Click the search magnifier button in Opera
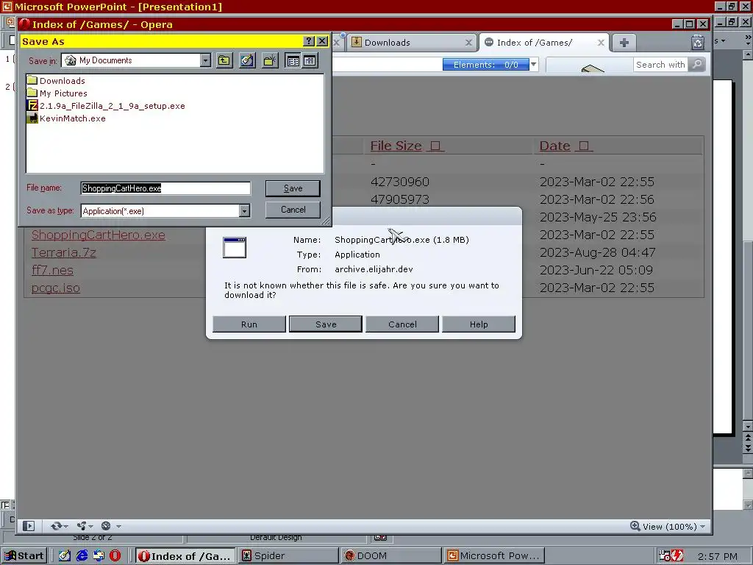Screen dimensions: 753x565 coord(697,65)
